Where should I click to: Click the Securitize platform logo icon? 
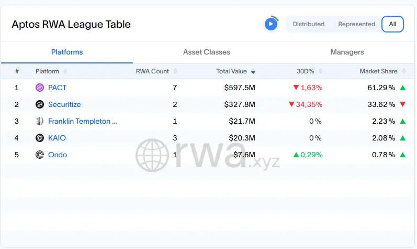(x=40, y=104)
